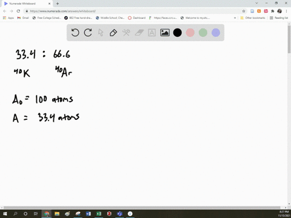Open the https://faces.ccrc.u... bookmark
Image resolution: width=291 pixels, height=218 pixels.
163,18
